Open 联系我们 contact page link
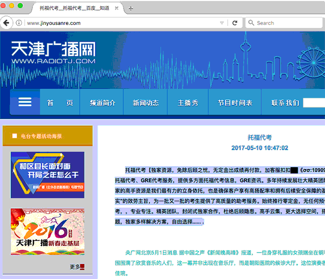 click(285, 103)
